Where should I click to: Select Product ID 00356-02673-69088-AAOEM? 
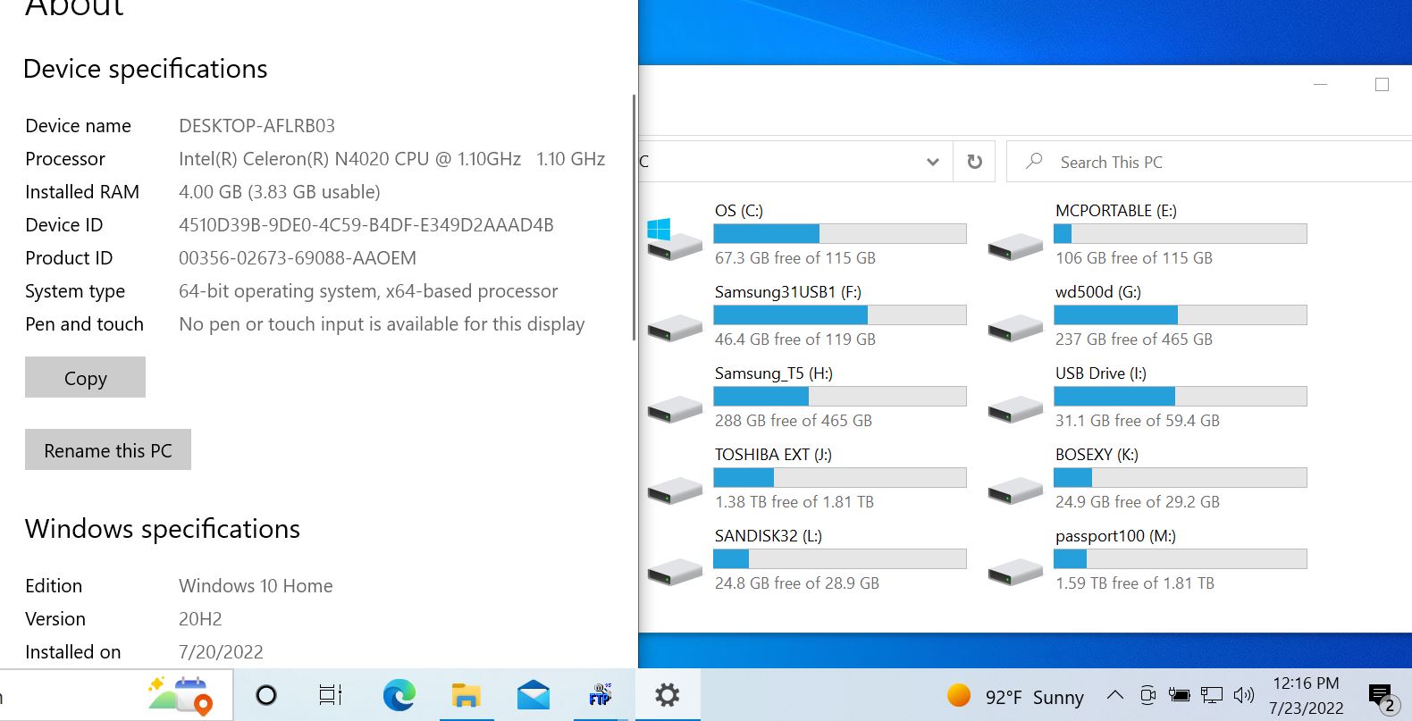298,258
